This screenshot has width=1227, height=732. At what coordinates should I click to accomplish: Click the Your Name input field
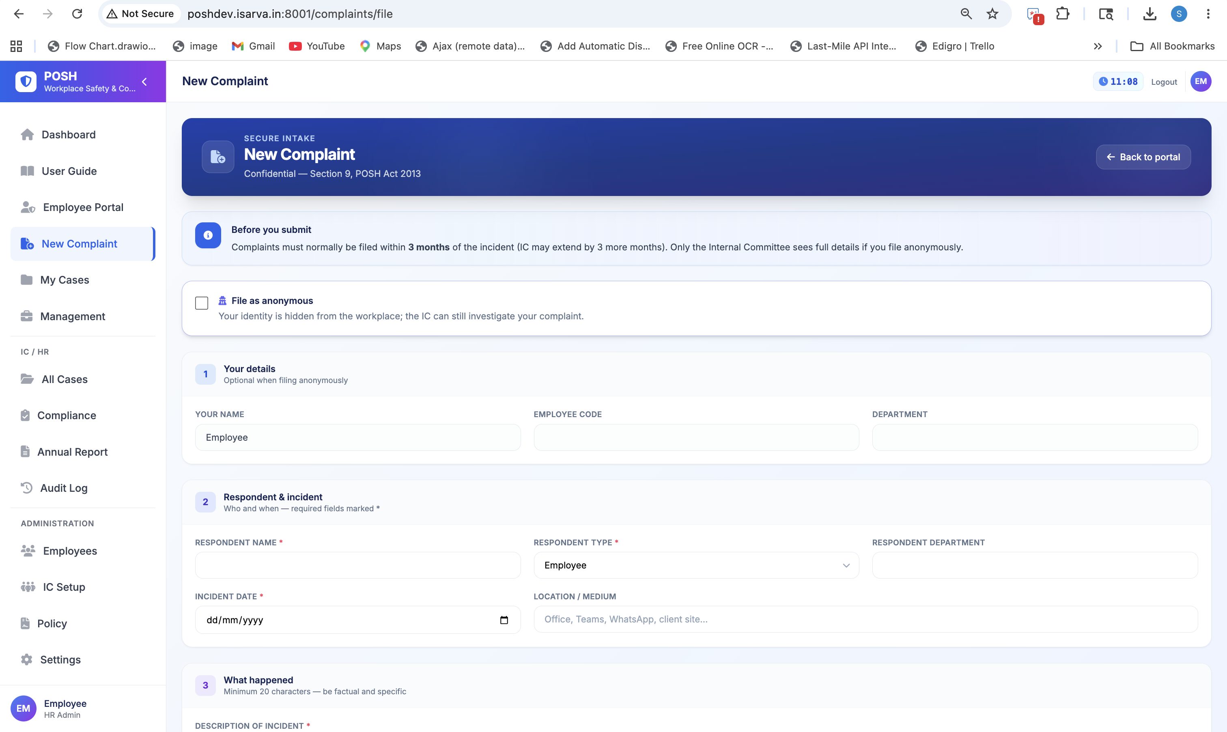coord(358,437)
